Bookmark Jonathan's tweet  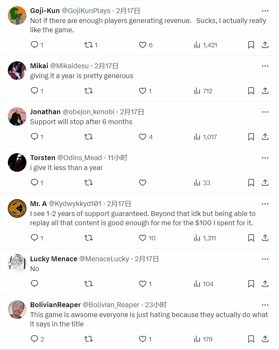click(251, 137)
